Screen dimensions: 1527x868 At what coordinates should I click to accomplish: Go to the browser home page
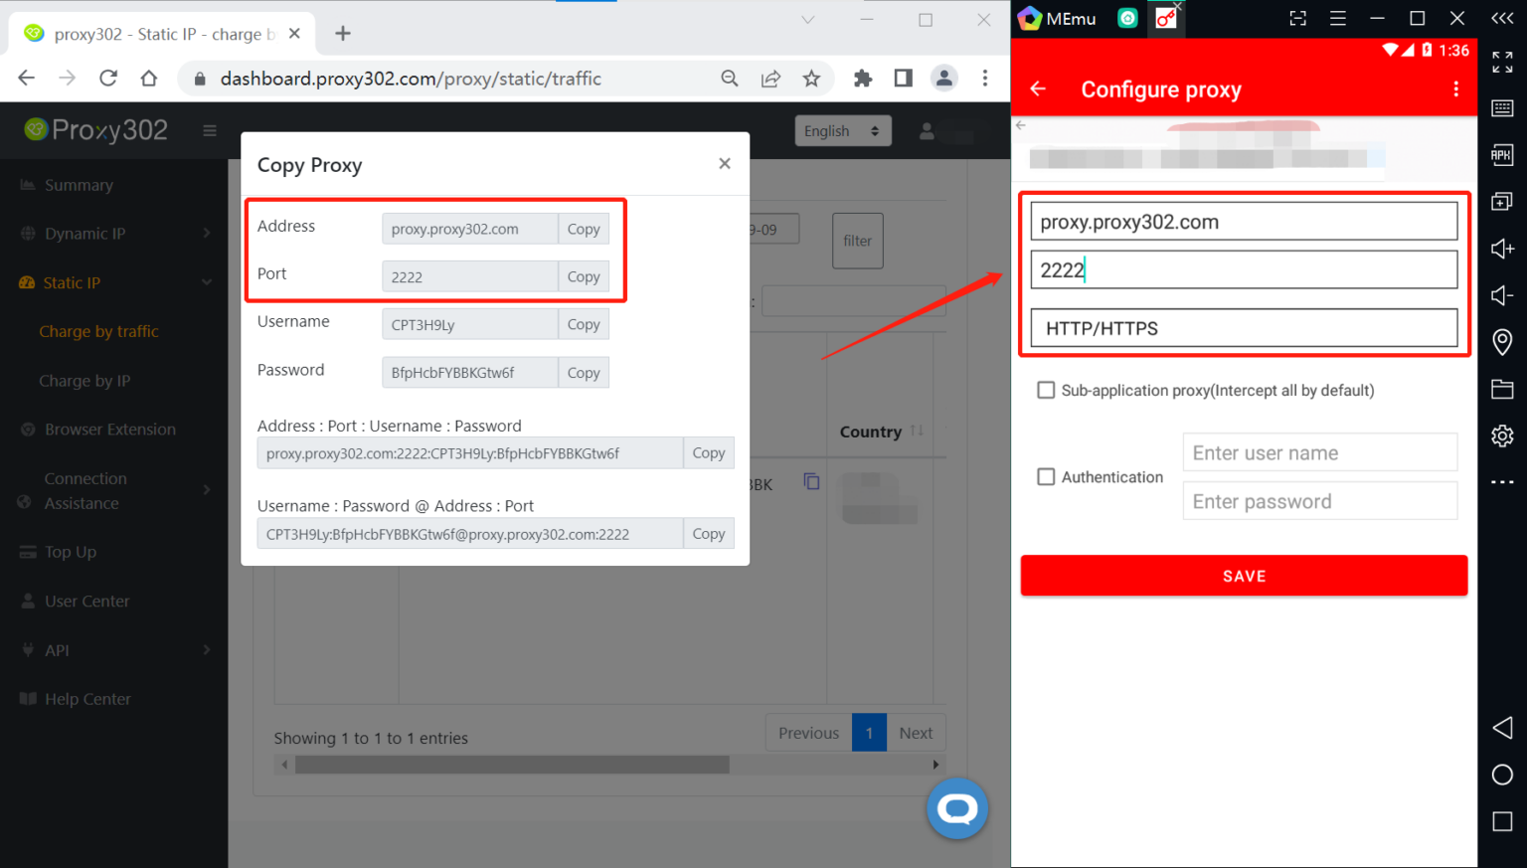click(x=149, y=79)
